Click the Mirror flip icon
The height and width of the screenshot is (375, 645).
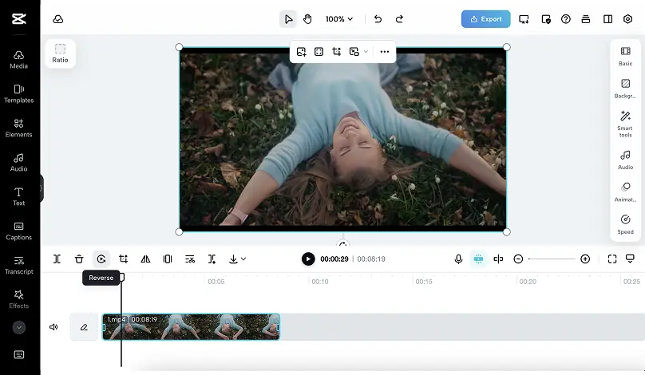pyautogui.click(x=145, y=259)
